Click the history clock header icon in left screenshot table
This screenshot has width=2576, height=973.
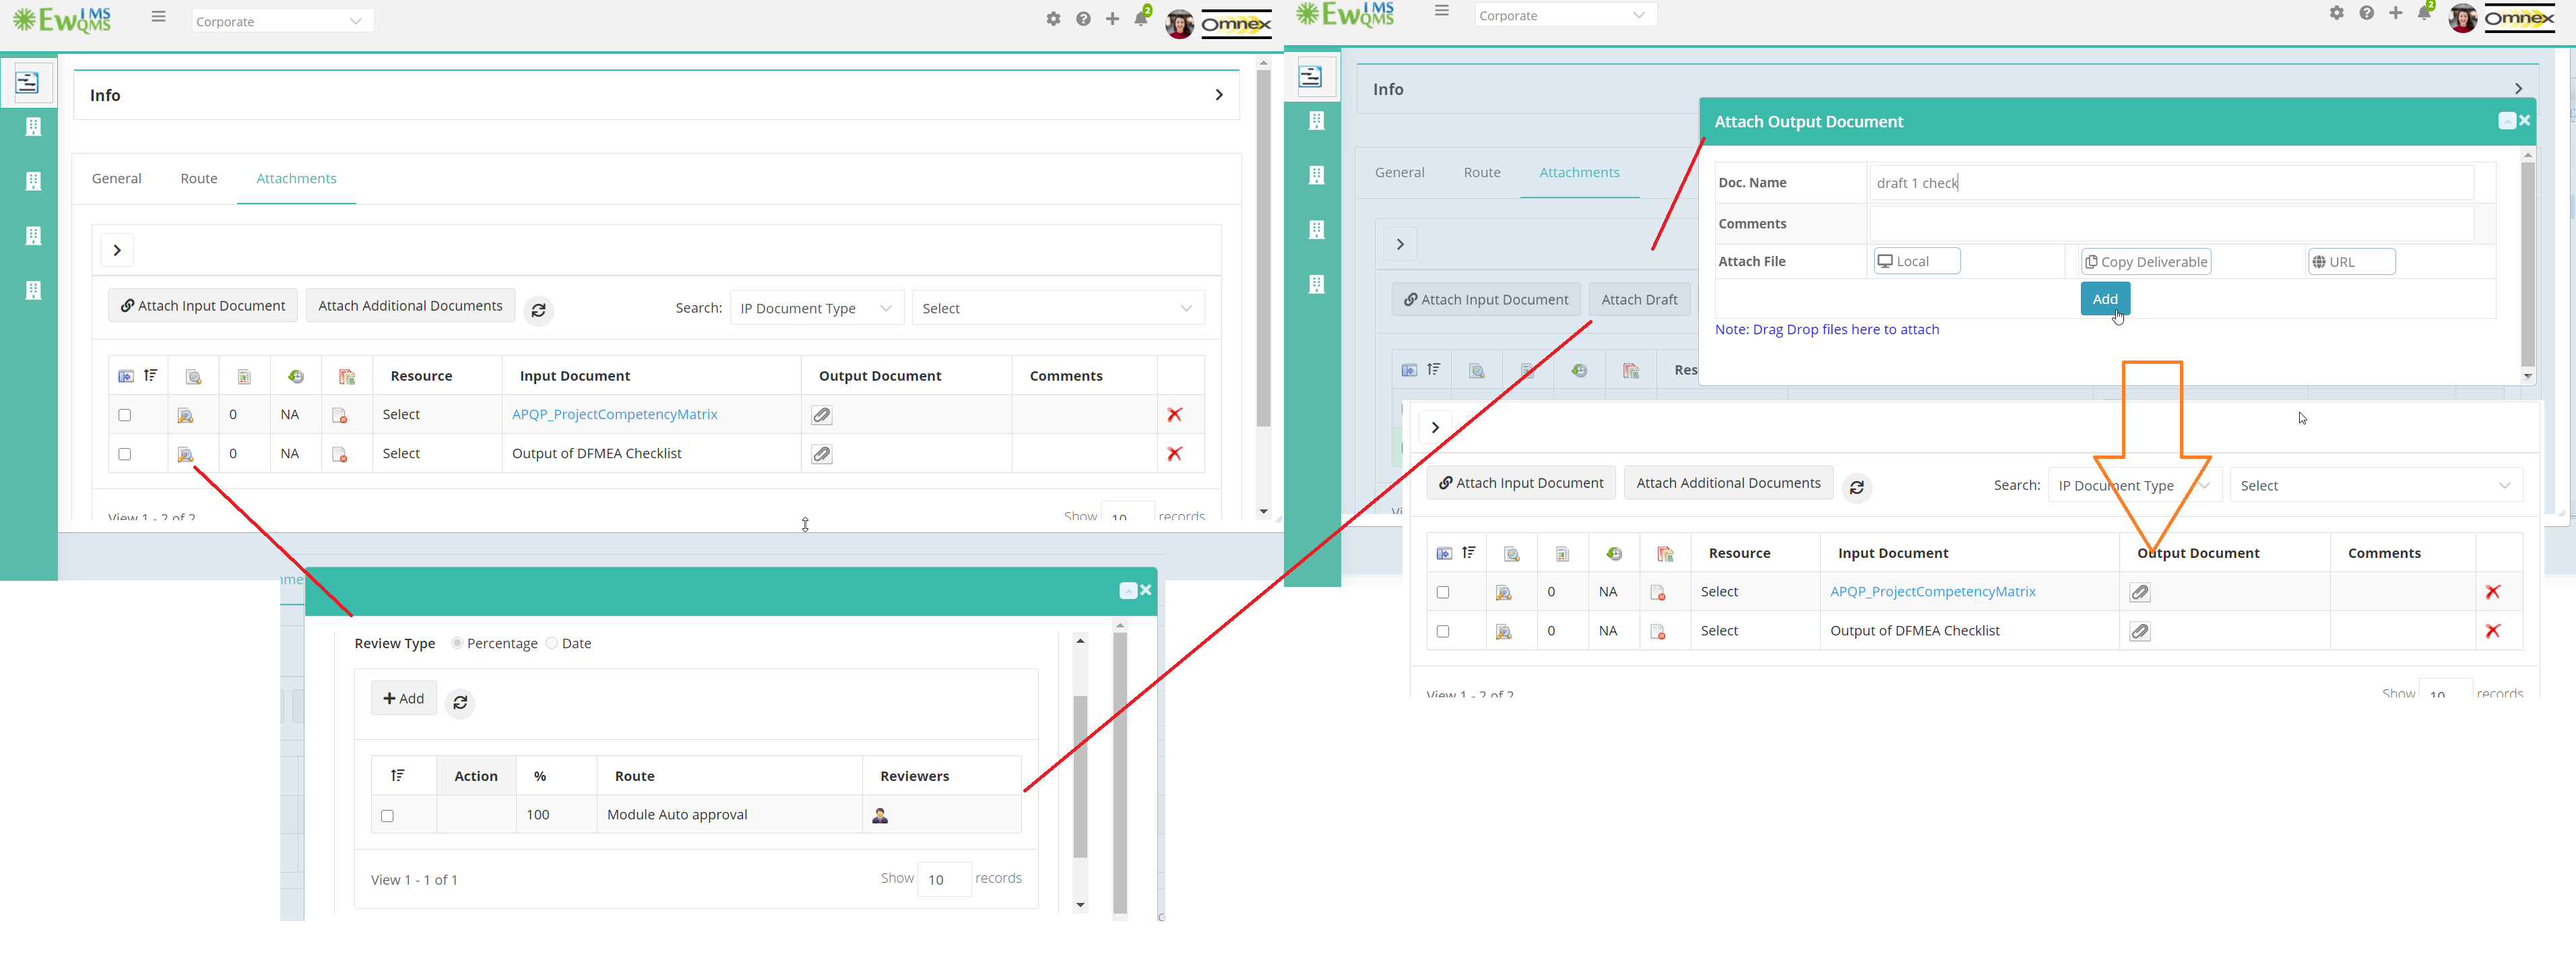click(295, 376)
